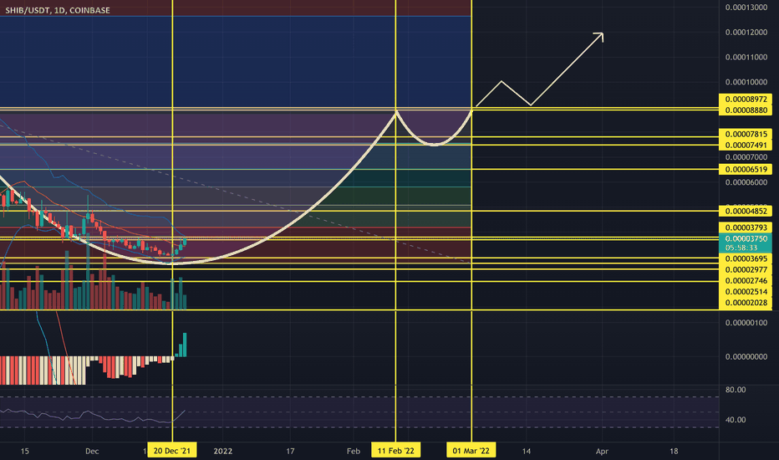Click the 18 date label near axis end
Image resolution: width=779 pixels, height=460 pixels.
tap(674, 451)
